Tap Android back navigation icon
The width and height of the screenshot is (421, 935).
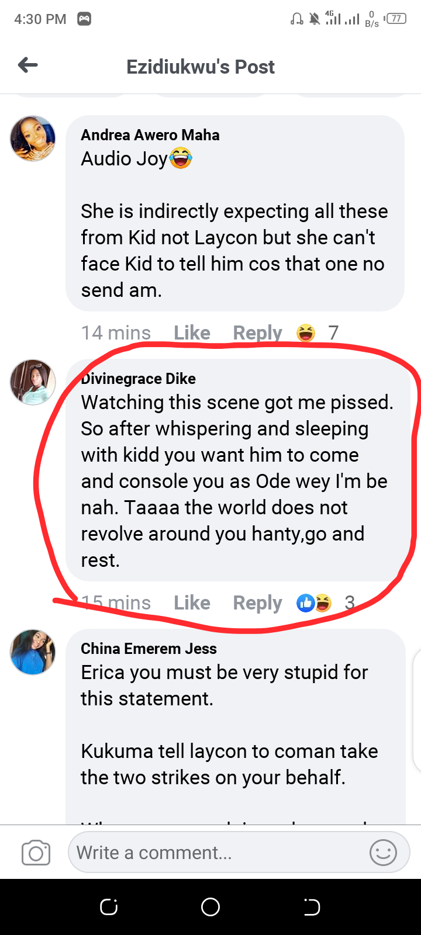click(312, 907)
